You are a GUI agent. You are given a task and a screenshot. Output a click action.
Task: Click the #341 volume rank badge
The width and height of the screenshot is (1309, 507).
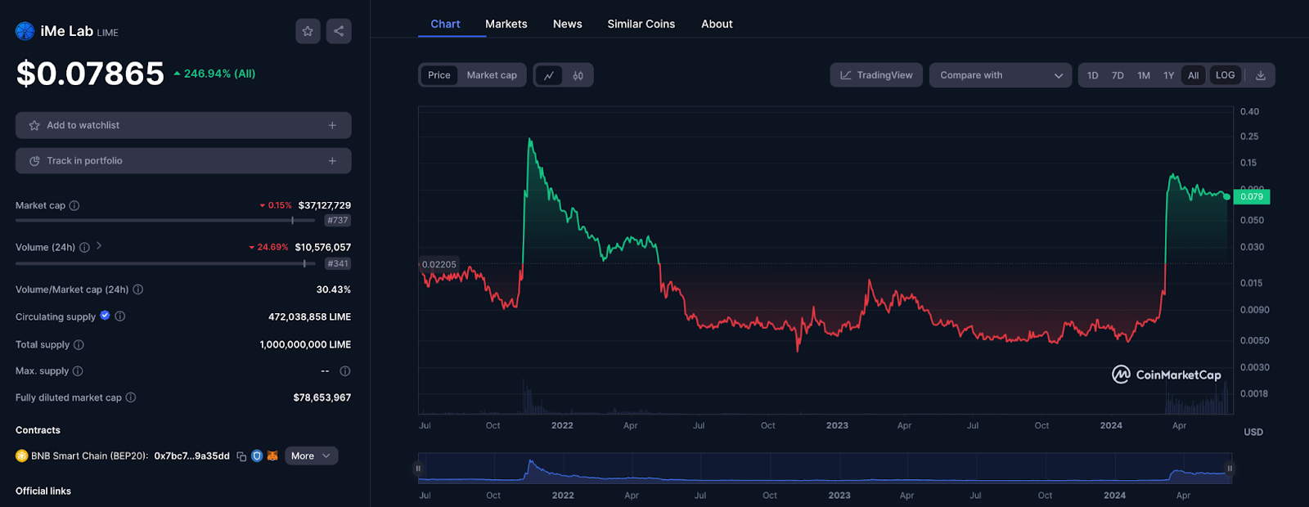coord(338,263)
